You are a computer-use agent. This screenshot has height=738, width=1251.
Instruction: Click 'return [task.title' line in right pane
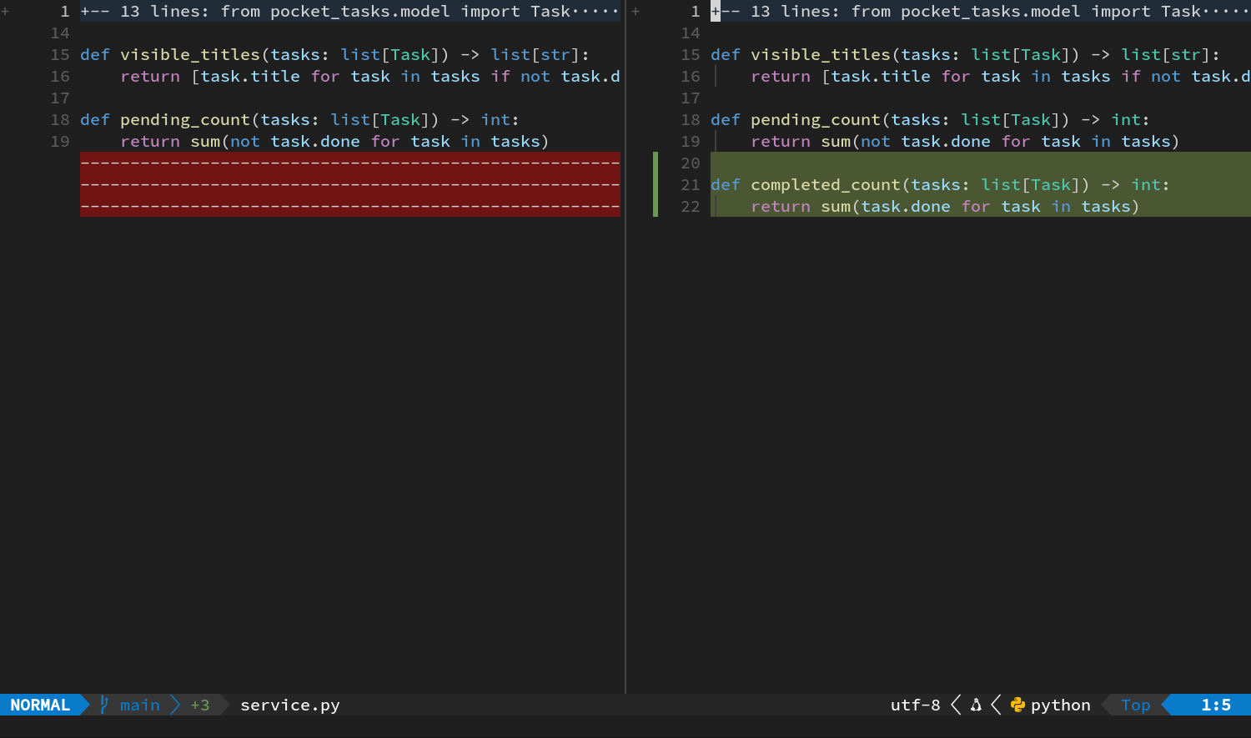1001,77
